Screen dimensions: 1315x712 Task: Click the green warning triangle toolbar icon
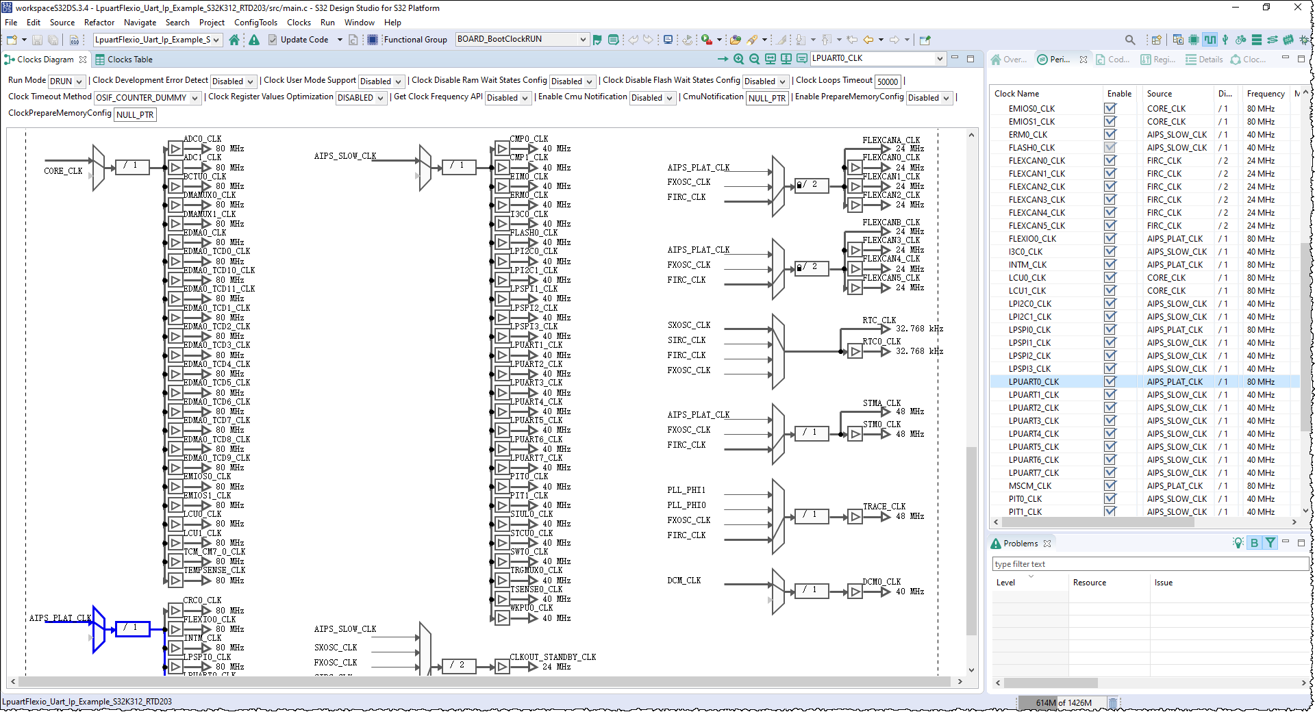click(x=254, y=40)
